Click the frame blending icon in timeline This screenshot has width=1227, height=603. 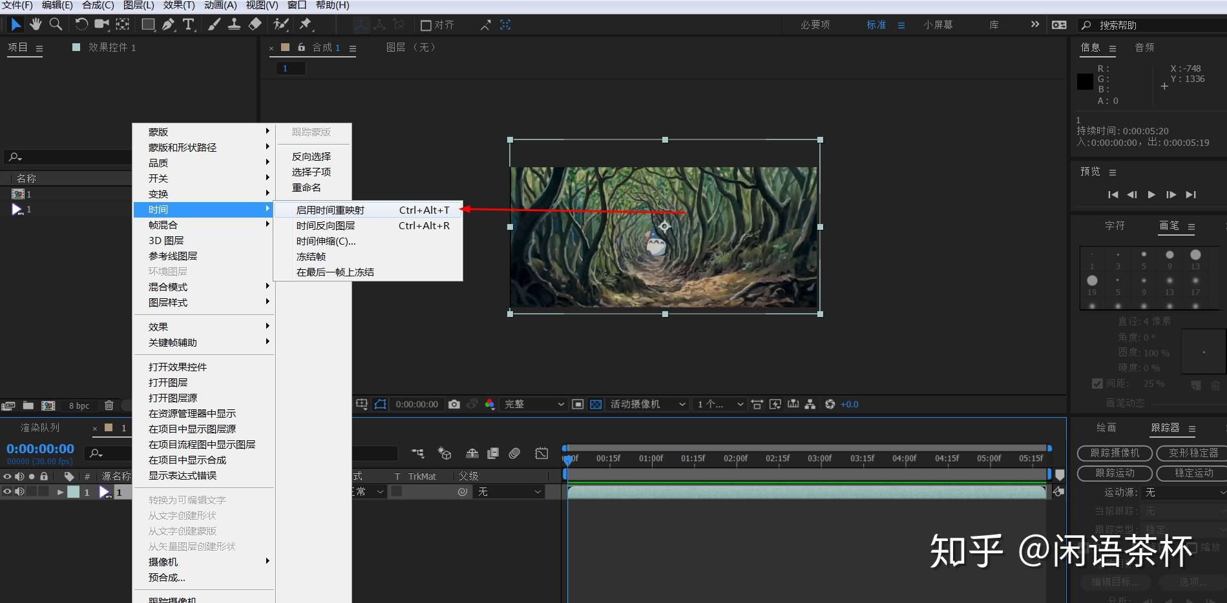click(x=493, y=453)
